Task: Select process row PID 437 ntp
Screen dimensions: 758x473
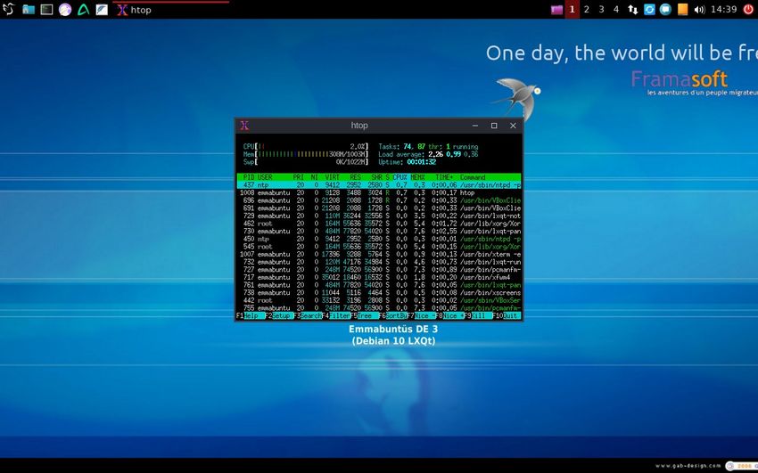Action: coord(379,185)
